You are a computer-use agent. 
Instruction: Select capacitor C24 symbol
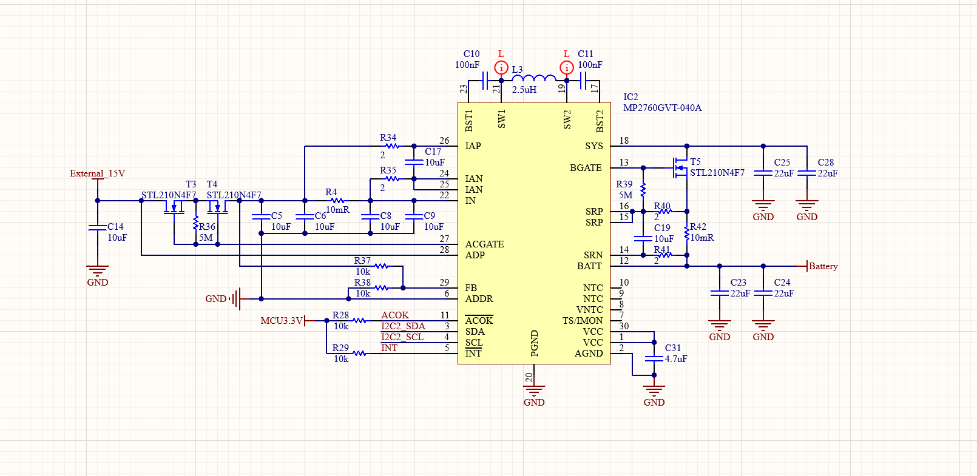point(763,293)
